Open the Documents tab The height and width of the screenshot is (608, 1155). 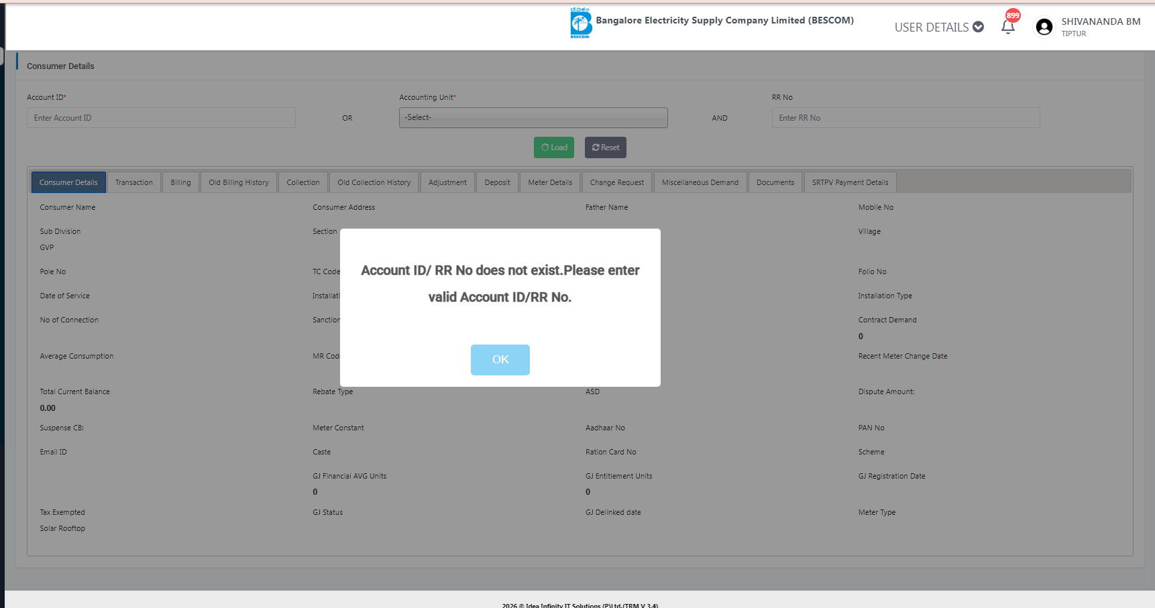[775, 182]
